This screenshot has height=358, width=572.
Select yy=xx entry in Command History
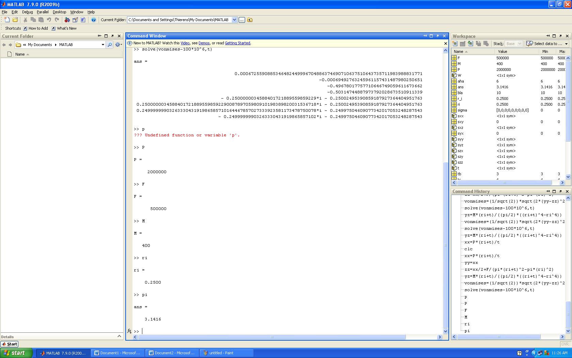click(x=471, y=263)
